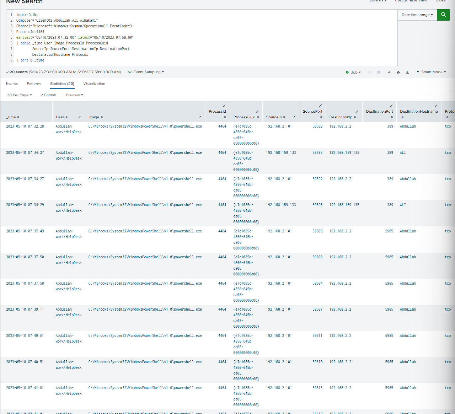Image resolution: width=455 pixels, height=414 pixels.
Task: Click the User value in the 07:39:11 row
Action: pos(69,312)
